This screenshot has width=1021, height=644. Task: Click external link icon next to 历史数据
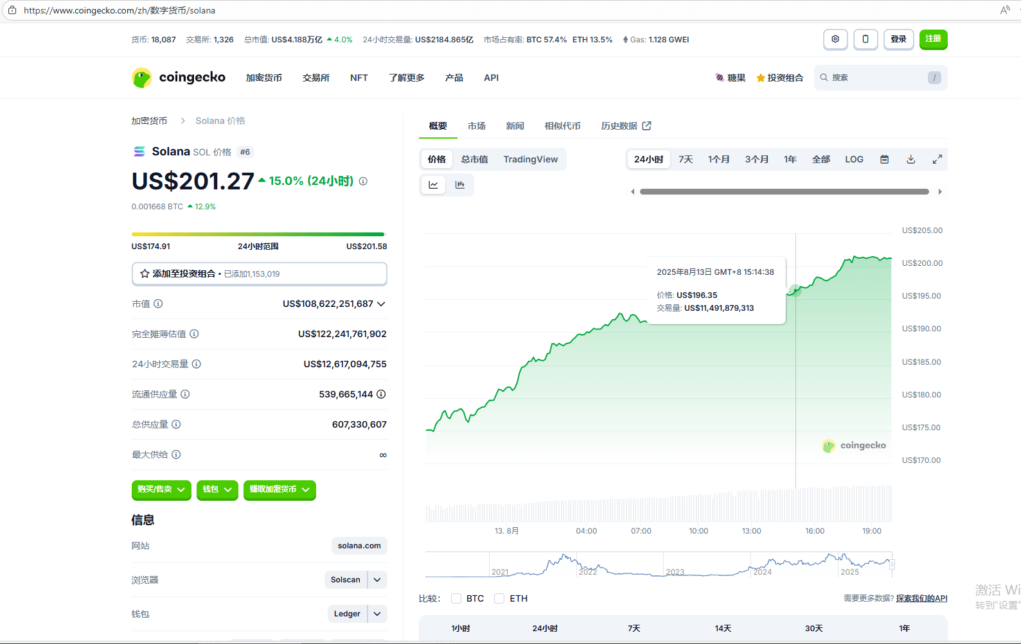coord(647,126)
